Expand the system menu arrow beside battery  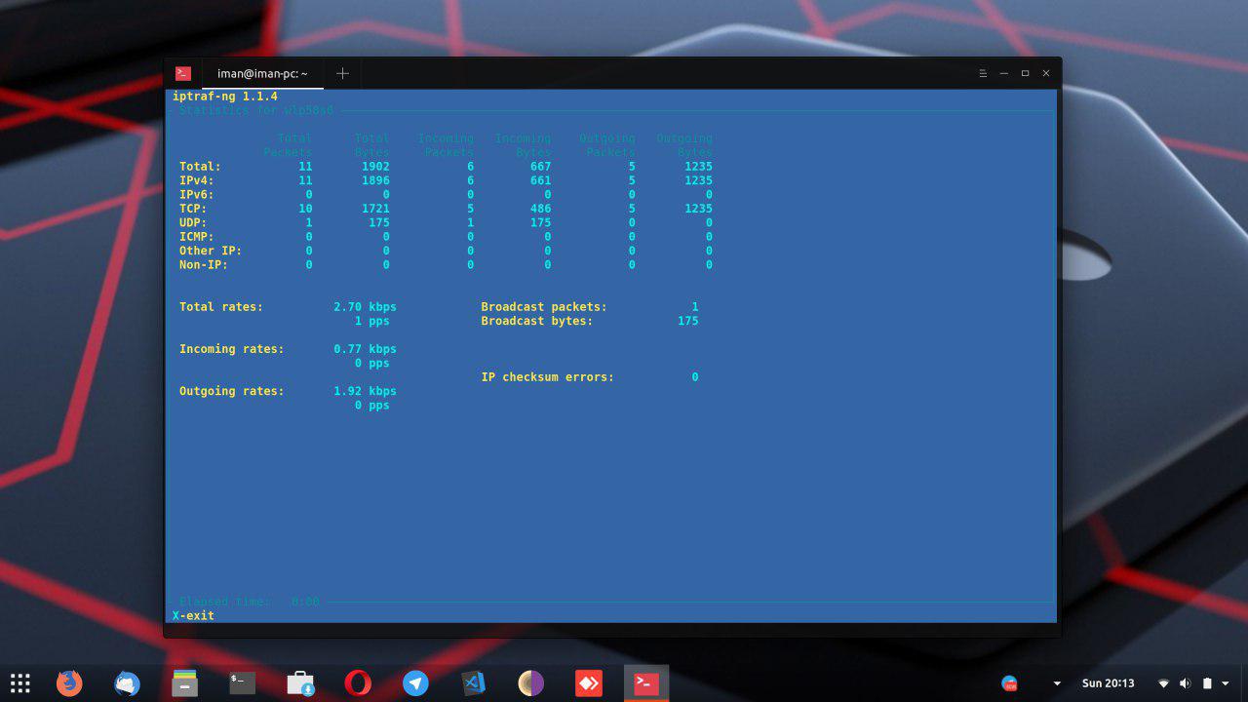[1226, 683]
